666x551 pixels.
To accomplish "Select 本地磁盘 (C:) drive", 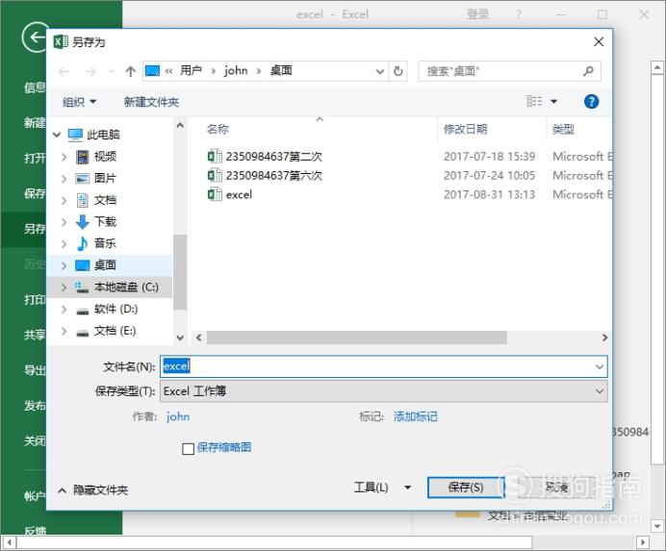I will pyautogui.click(x=126, y=288).
